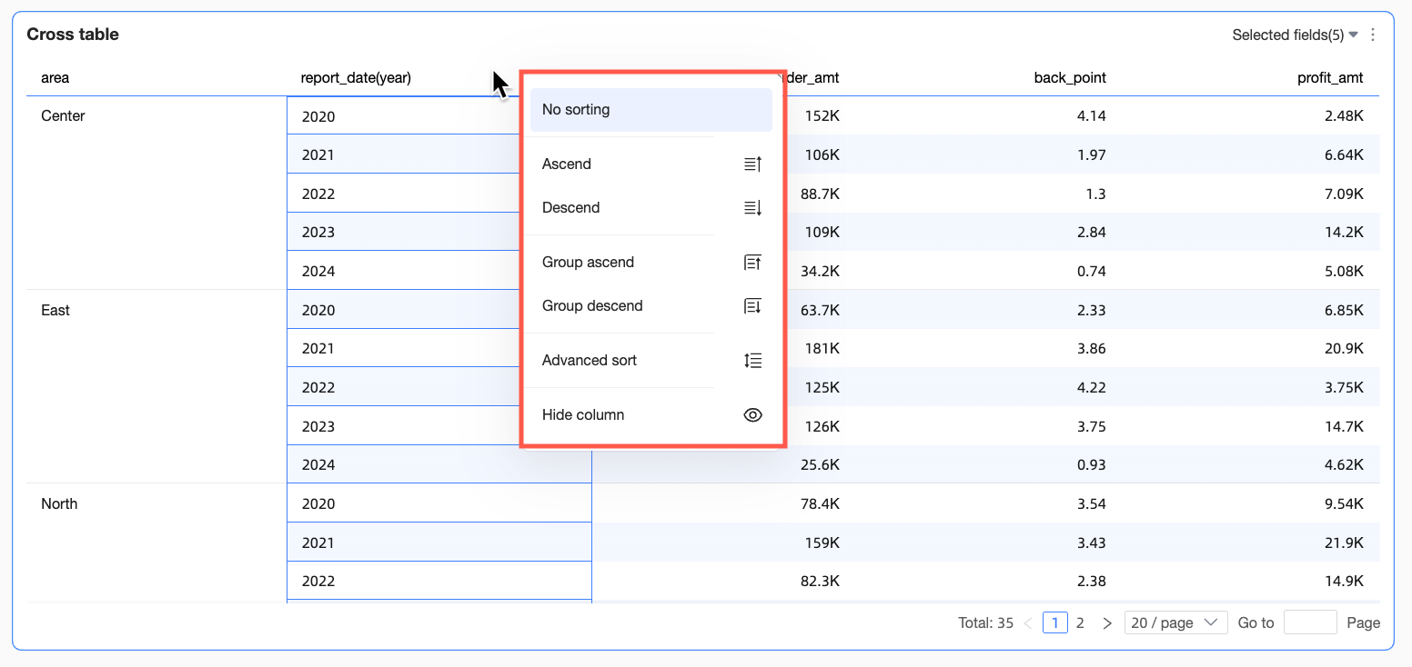Screen dimensions: 1412x667
Task: Hide column using the eye icon
Action: click(x=752, y=415)
